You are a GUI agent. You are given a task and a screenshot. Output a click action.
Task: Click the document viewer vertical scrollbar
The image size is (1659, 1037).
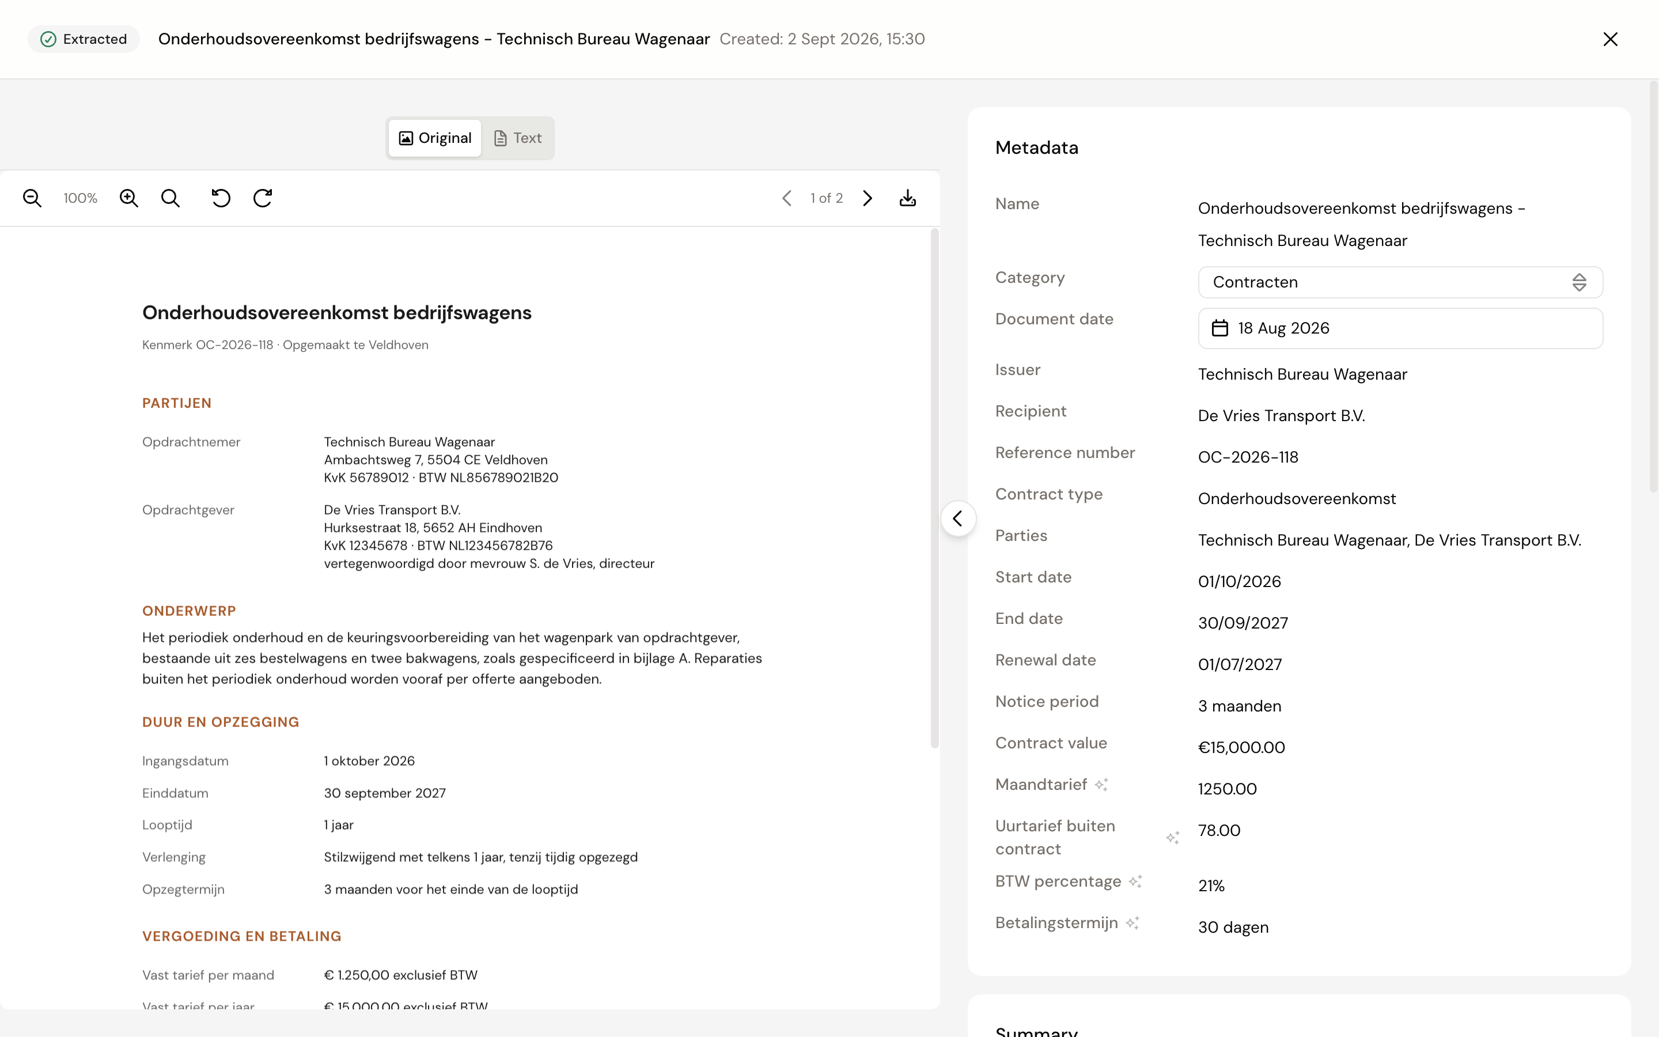pos(934,489)
